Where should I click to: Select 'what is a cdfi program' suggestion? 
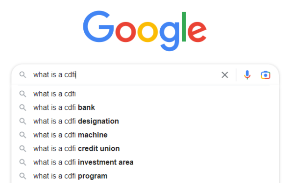point(145,176)
